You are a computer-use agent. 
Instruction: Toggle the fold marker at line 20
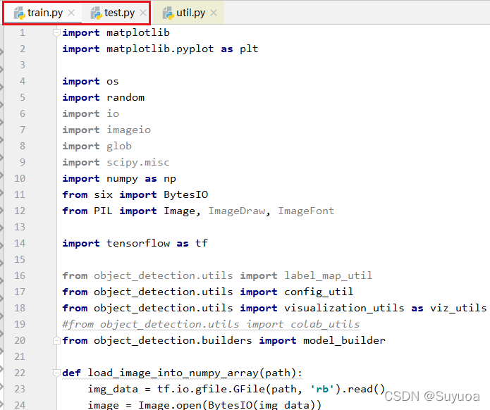pos(56,340)
